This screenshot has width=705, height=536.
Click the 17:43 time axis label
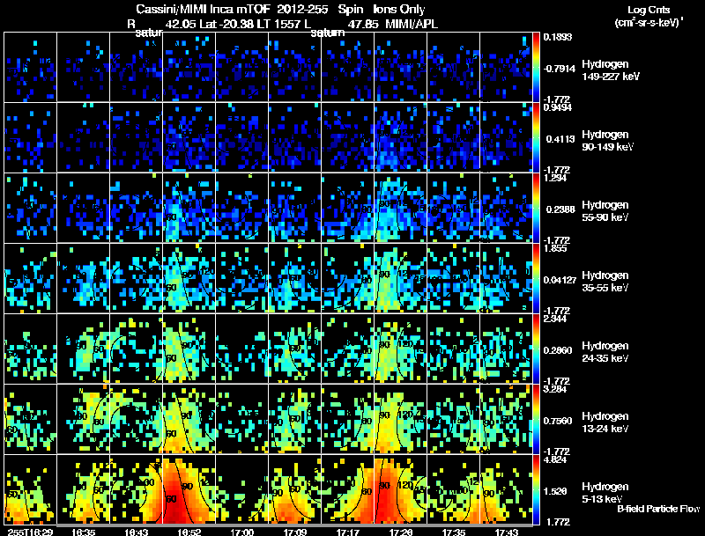(507, 532)
